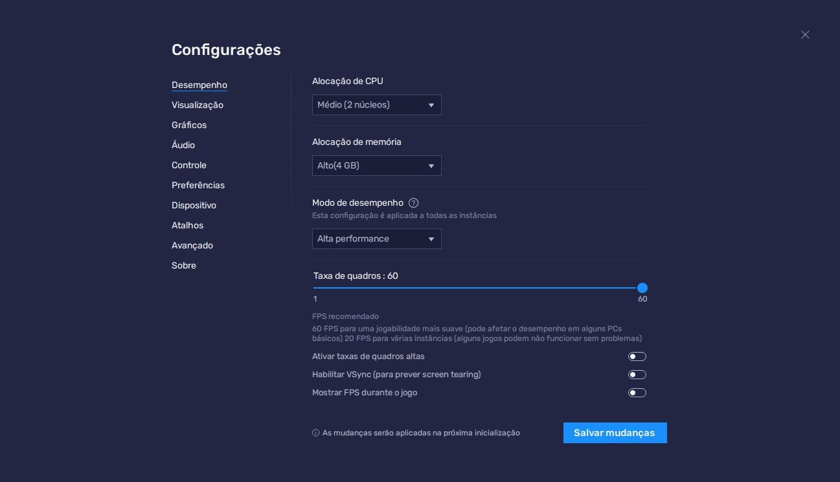
Task: Click the maximum value 60 under the slider
Action: (x=642, y=299)
